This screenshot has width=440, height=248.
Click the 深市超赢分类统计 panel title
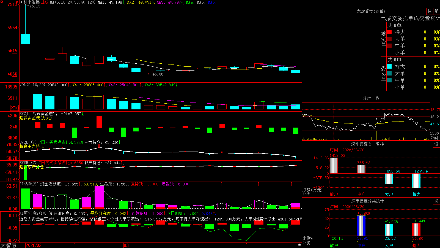pyautogui.click(x=368, y=201)
